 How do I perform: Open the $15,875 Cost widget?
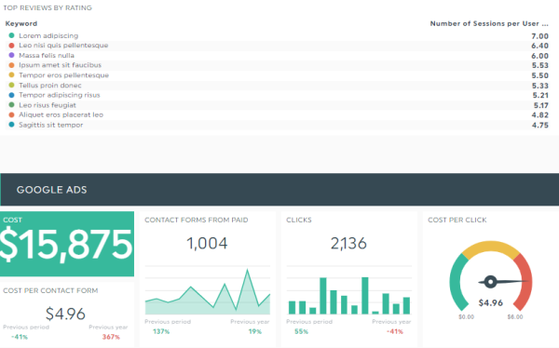[x=67, y=244]
